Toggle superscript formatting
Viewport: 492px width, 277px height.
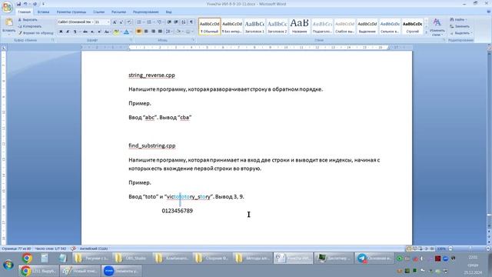(99, 32)
